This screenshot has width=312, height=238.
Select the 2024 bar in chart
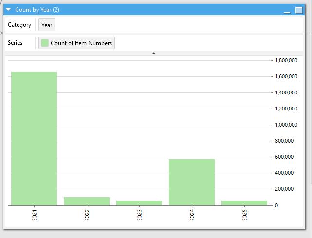click(x=192, y=182)
